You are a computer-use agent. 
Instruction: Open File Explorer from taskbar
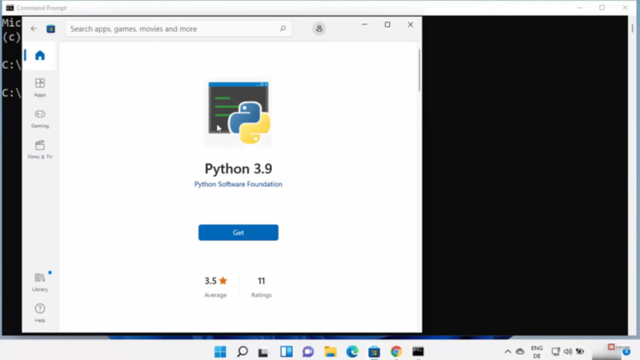pos(330,352)
